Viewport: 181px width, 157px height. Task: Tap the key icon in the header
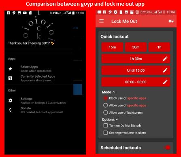tap(171, 21)
